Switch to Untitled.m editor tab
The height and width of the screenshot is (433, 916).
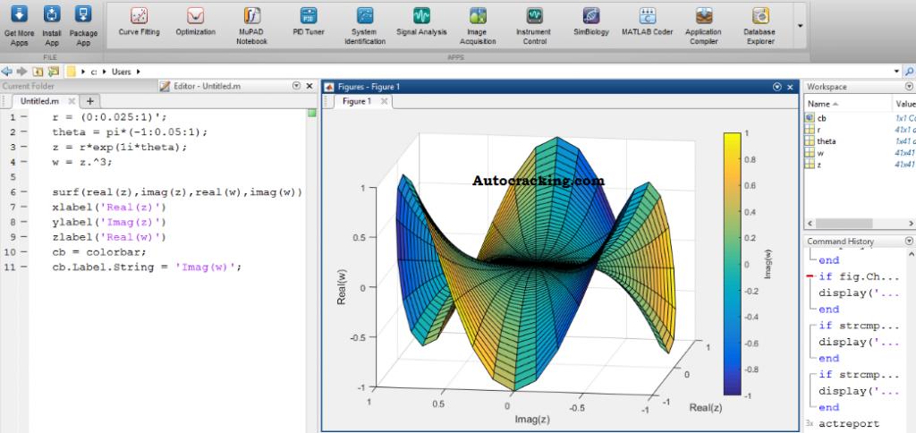(x=39, y=100)
